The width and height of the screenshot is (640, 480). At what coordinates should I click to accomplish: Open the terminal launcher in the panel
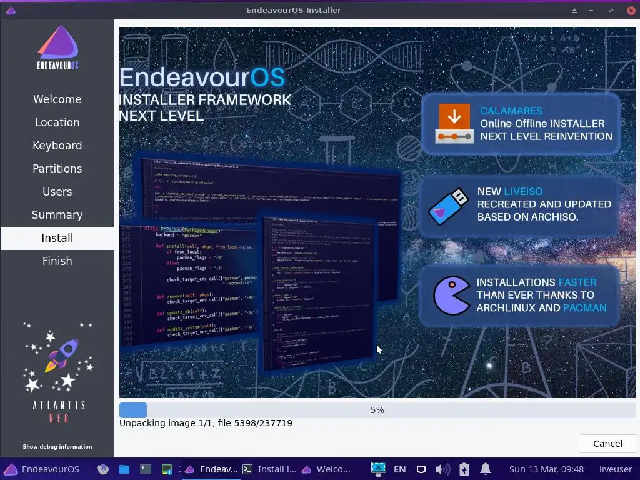146,469
